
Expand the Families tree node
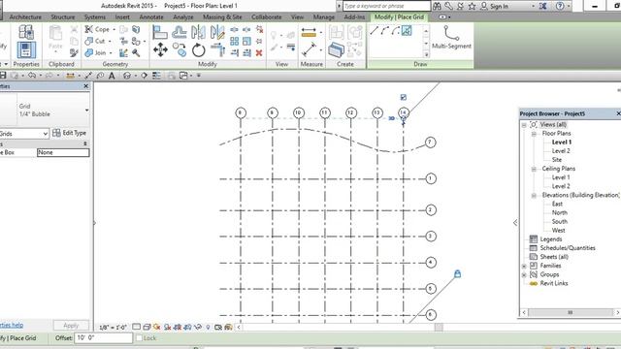(x=524, y=266)
